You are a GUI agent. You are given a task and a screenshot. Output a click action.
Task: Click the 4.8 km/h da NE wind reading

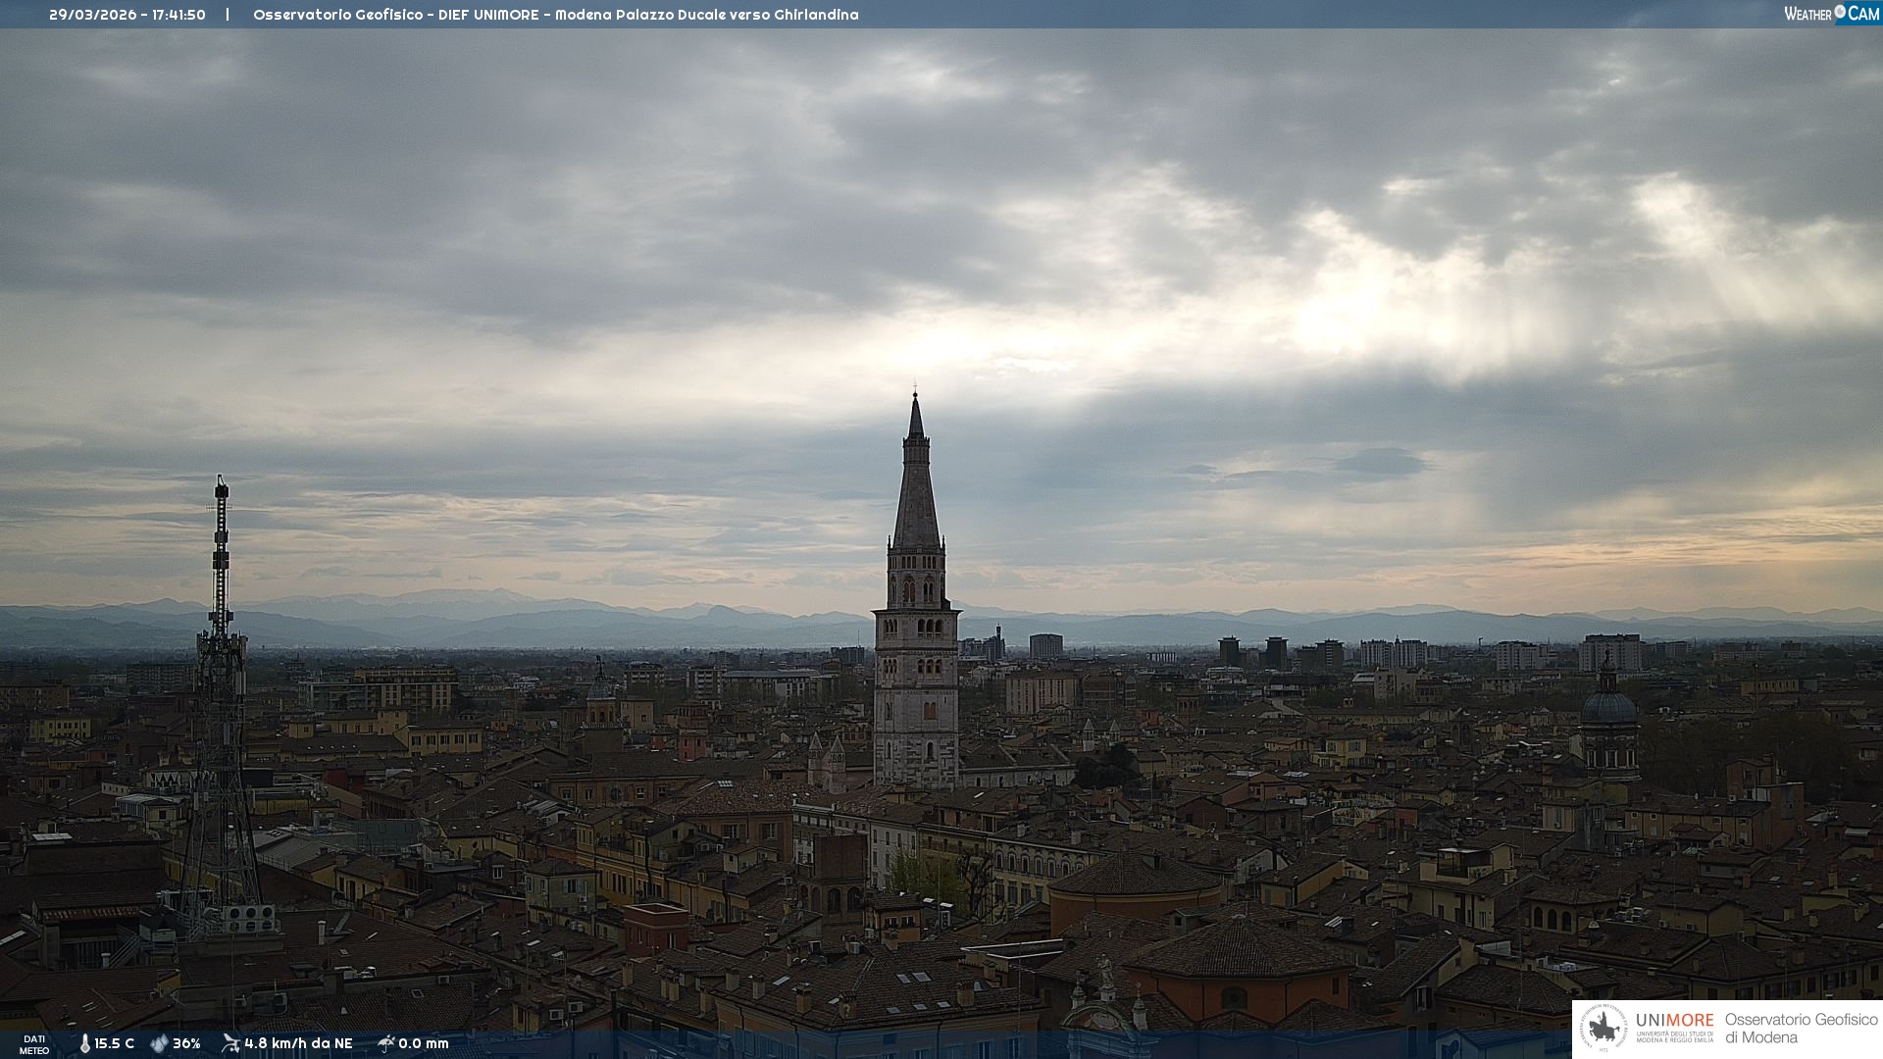(x=298, y=1043)
